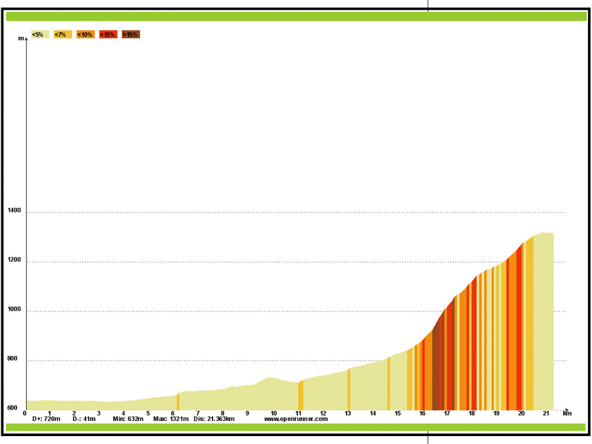The image size is (592, 444).
Task: Click the <15% gradient legend swatch
Action: pyautogui.click(x=108, y=34)
